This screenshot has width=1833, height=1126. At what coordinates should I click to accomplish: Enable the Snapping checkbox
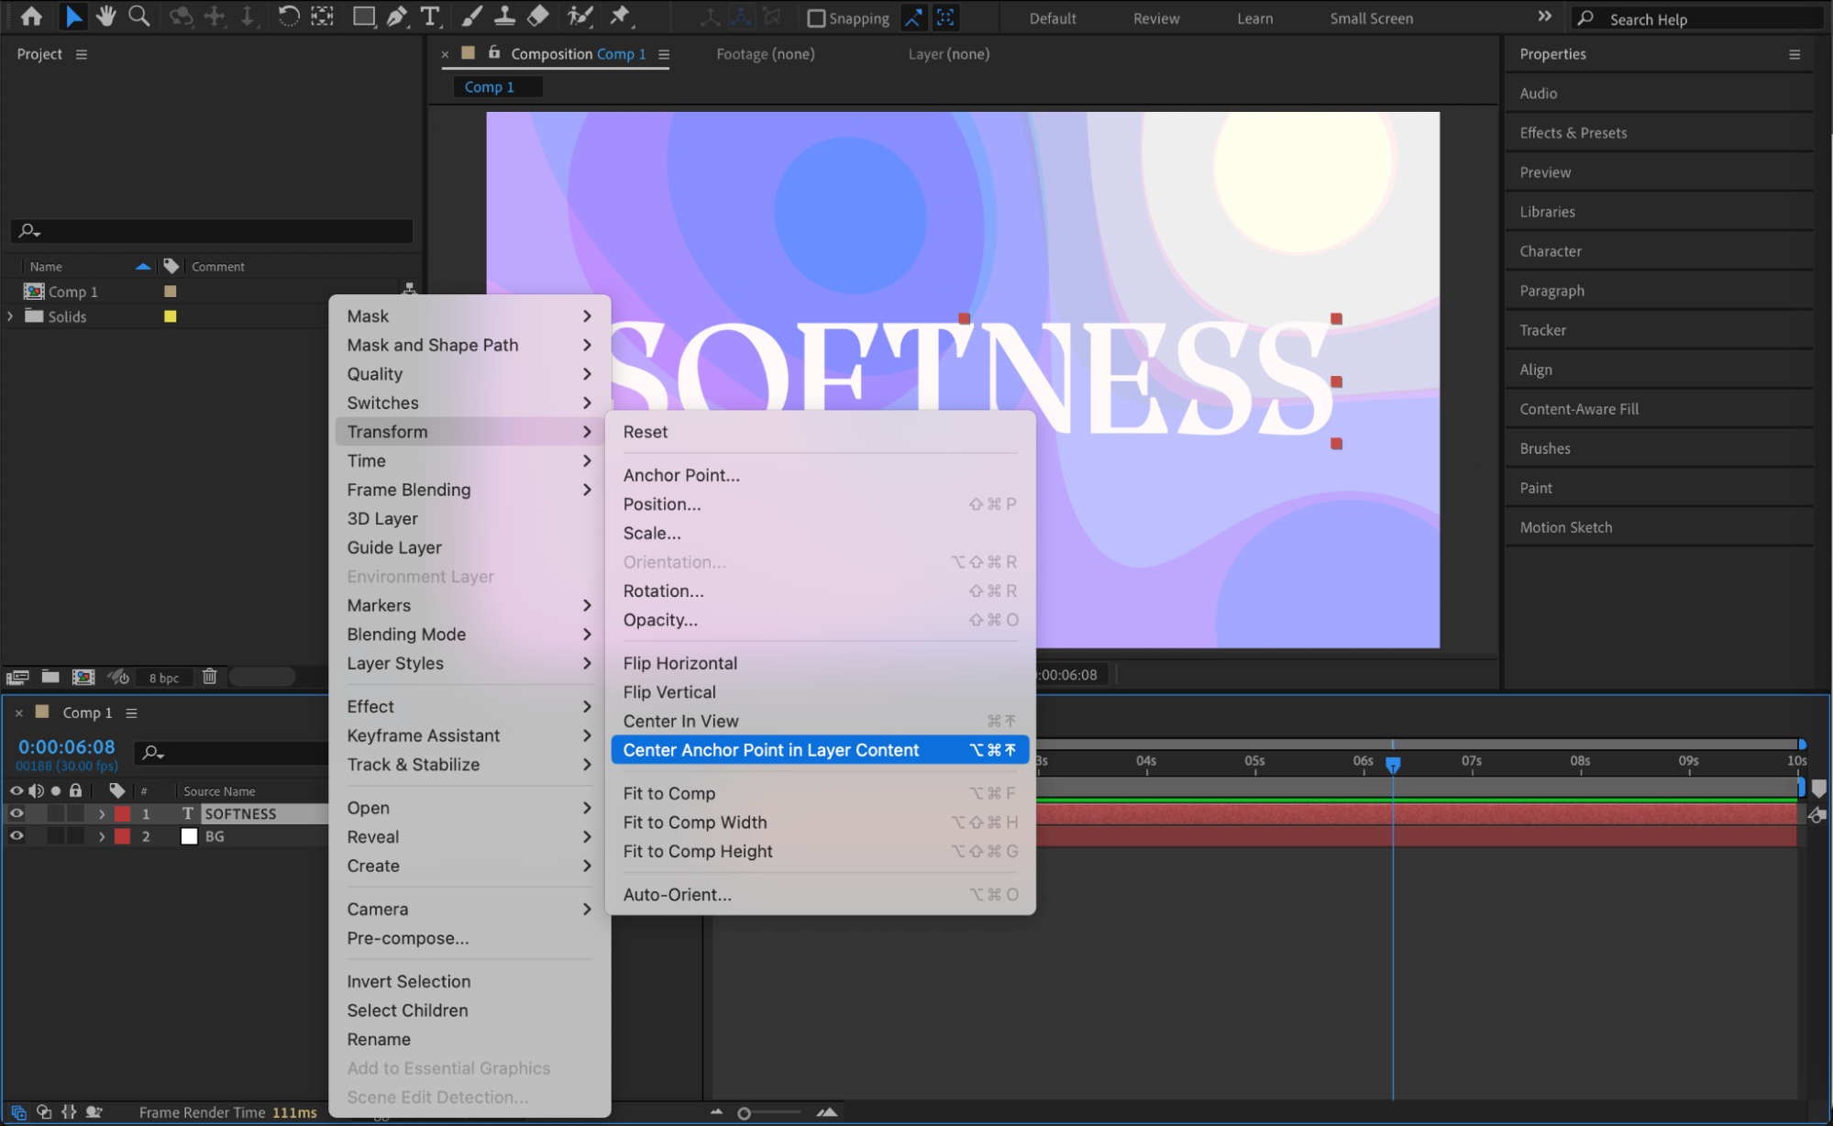click(816, 18)
